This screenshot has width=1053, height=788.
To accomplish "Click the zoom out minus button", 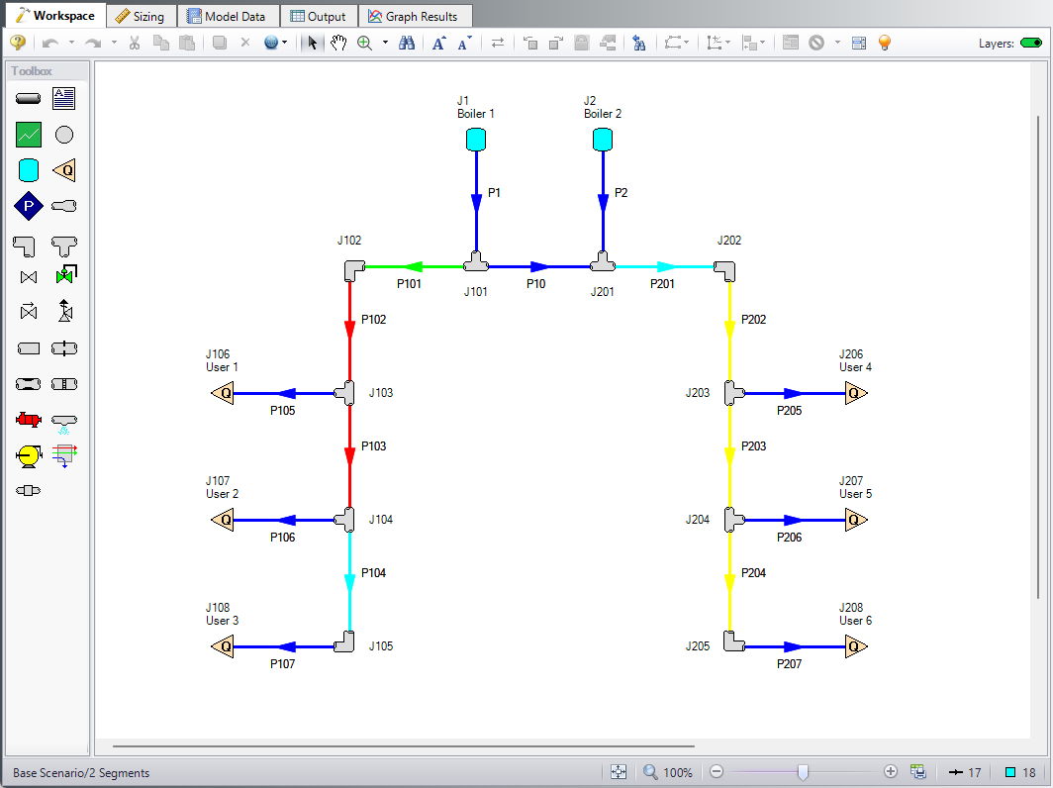I will 717,772.
